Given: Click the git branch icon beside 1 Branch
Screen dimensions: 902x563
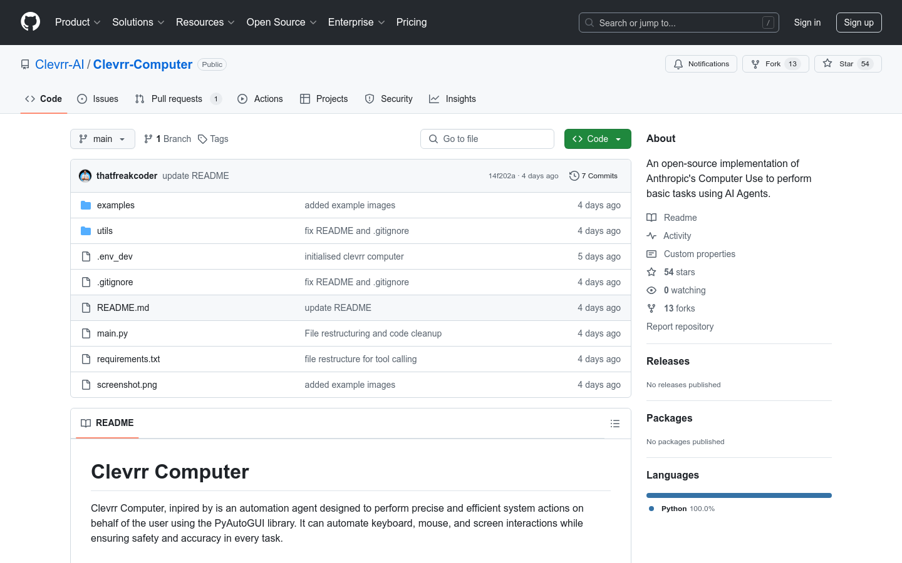Looking at the screenshot, I should [x=148, y=139].
